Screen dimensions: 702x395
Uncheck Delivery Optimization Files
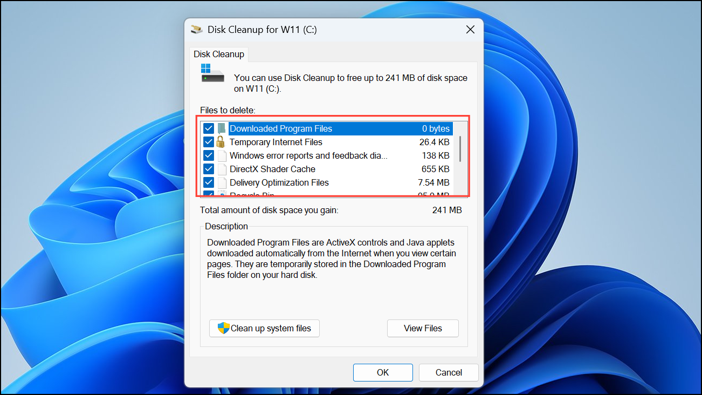pyautogui.click(x=209, y=182)
